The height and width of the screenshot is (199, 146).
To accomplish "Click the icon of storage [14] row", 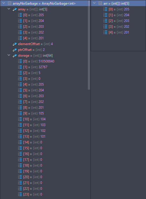I will (20, 142).
